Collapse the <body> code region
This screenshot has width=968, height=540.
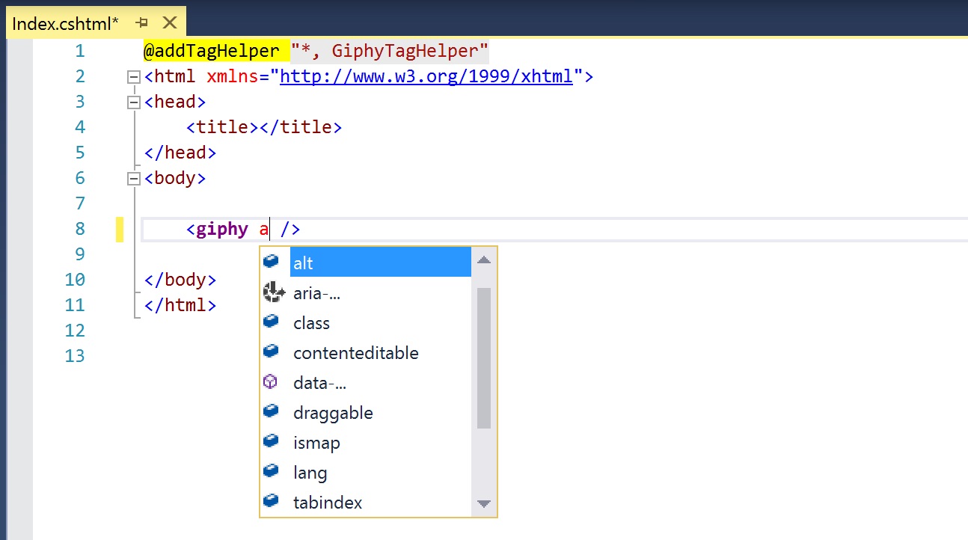click(133, 178)
